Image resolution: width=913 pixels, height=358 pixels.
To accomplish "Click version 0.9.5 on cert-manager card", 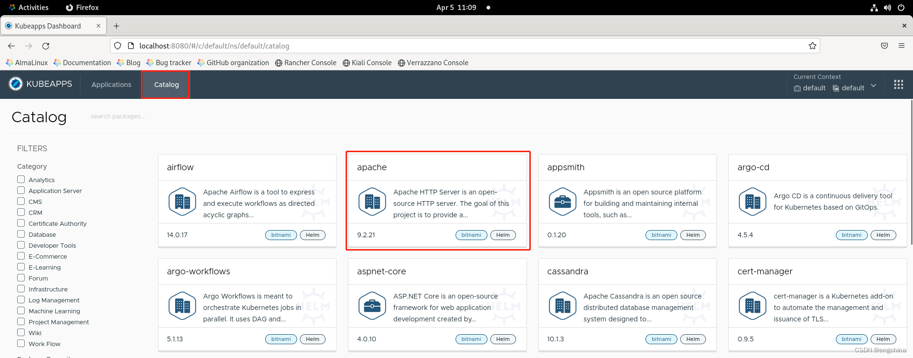I will 745,339.
